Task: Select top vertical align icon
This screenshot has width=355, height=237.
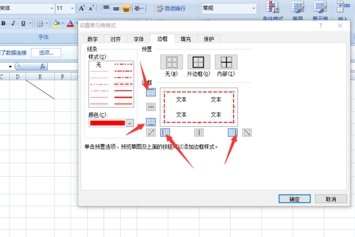Action: pyautogui.click(x=106, y=8)
